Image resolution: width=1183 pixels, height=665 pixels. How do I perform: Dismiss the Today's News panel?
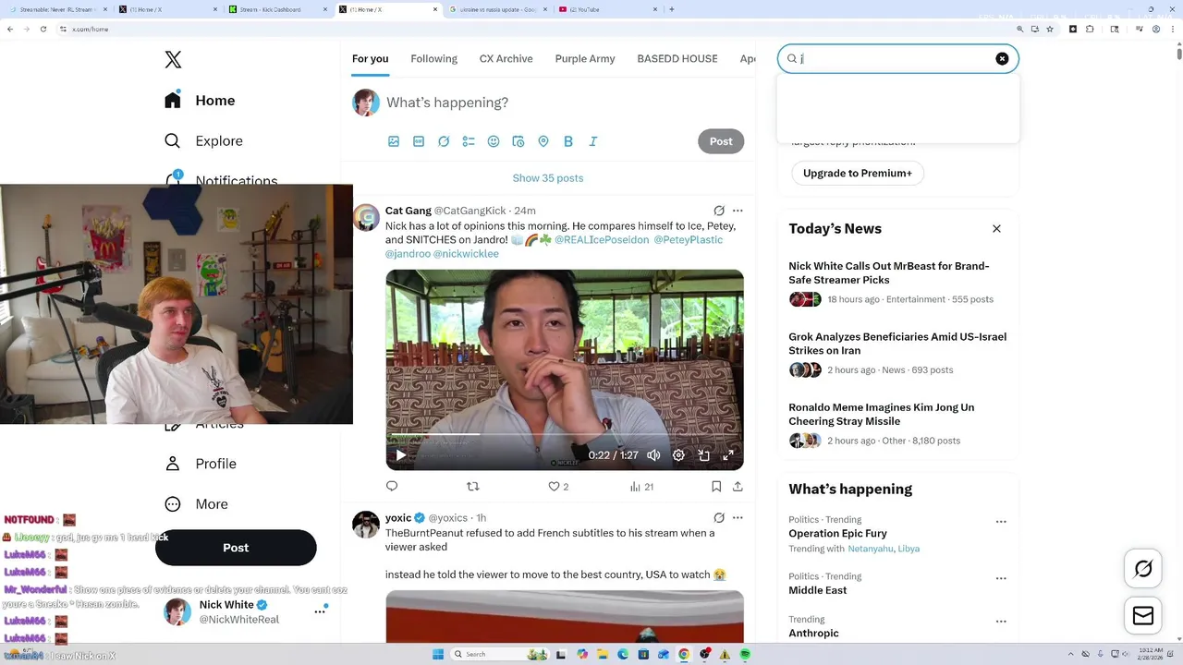click(x=996, y=228)
